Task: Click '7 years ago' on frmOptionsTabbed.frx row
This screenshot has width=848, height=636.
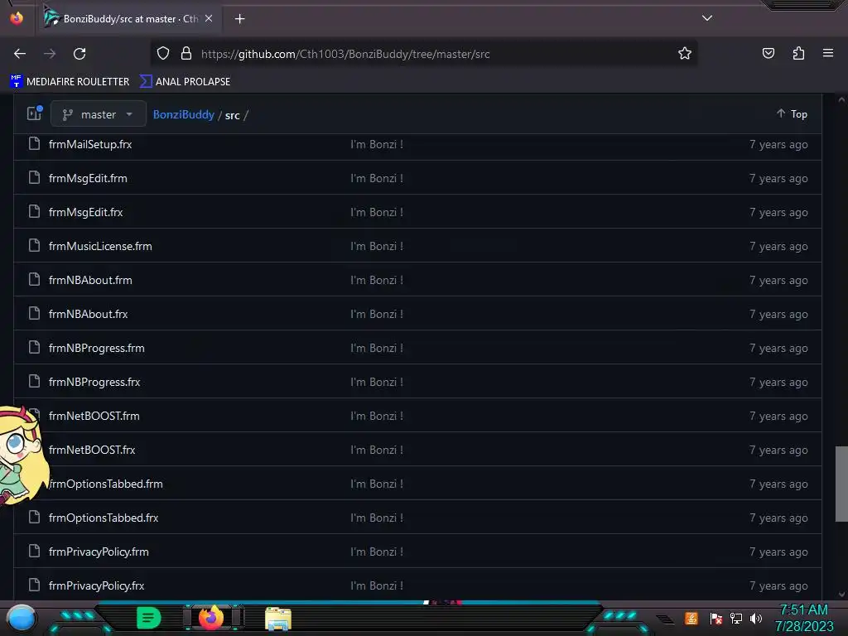Action: click(x=778, y=518)
